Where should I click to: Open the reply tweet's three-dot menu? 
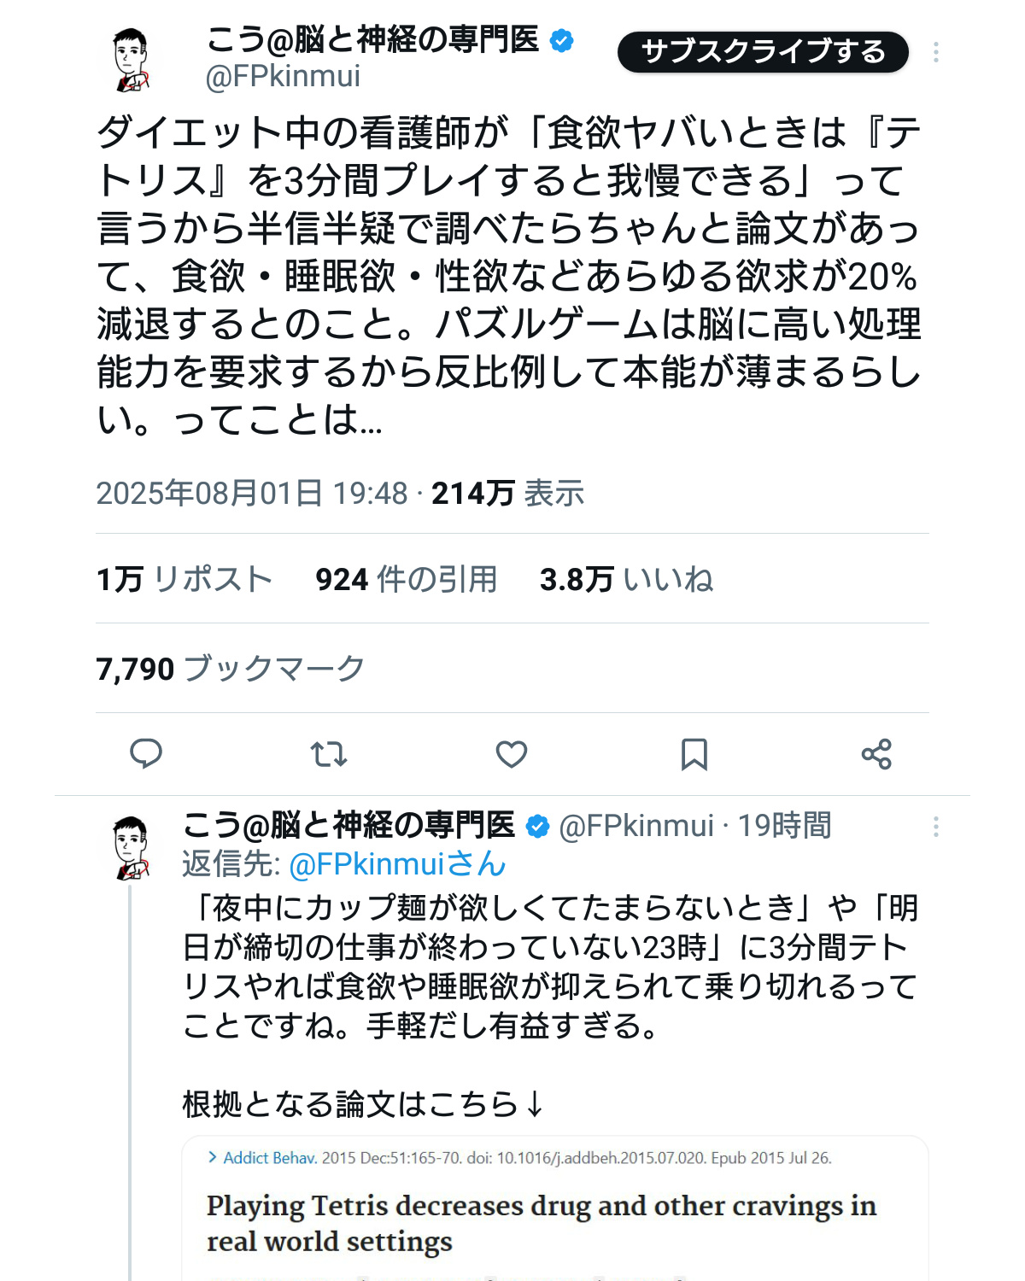pos(936,827)
